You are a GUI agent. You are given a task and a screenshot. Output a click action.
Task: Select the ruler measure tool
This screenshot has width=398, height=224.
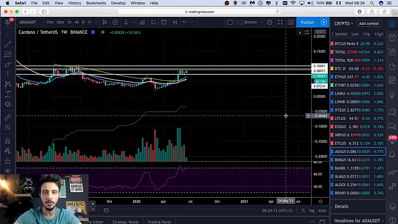[8, 117]
